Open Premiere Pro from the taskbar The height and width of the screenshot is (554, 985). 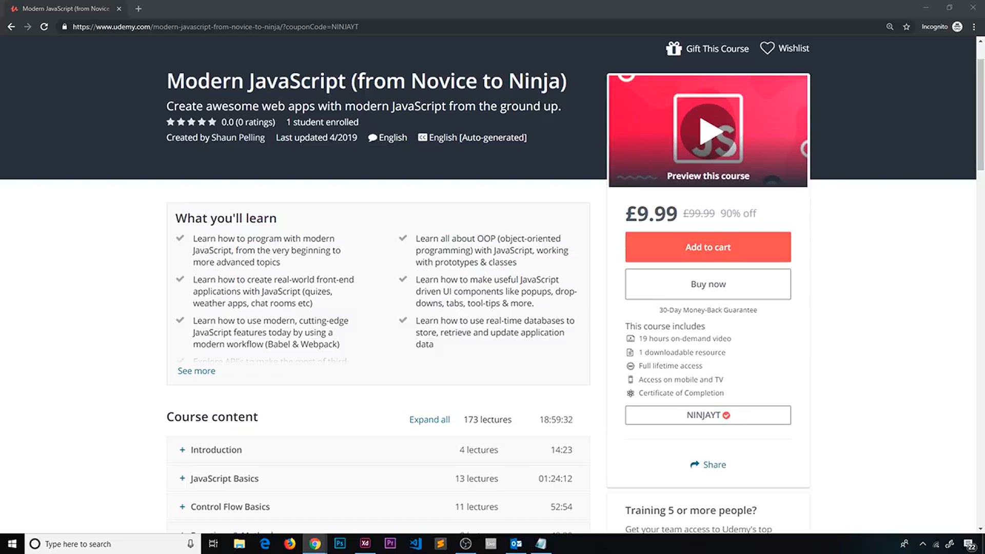pyautogui.click(x=390, y=544)
